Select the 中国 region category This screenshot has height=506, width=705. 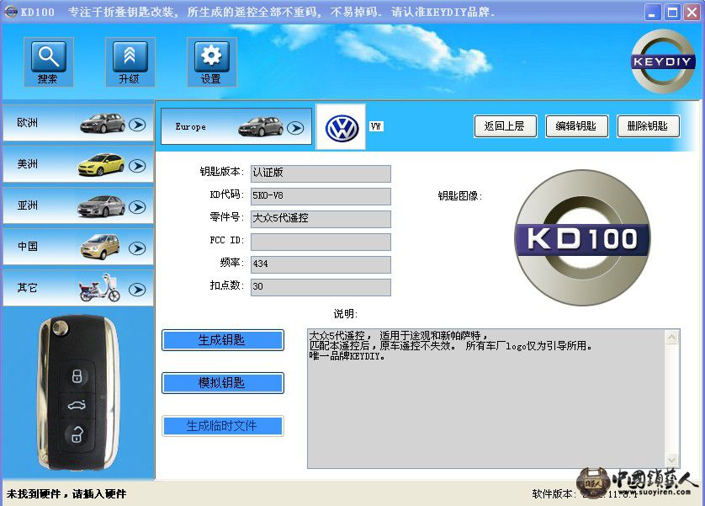[78, 247]
